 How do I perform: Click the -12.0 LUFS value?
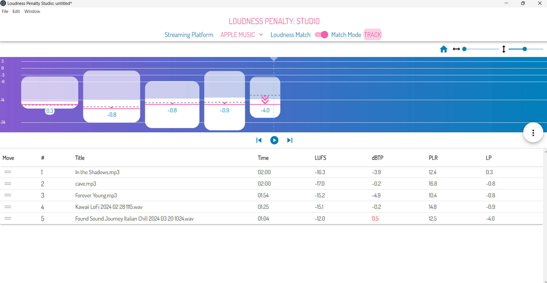[320, 219]
